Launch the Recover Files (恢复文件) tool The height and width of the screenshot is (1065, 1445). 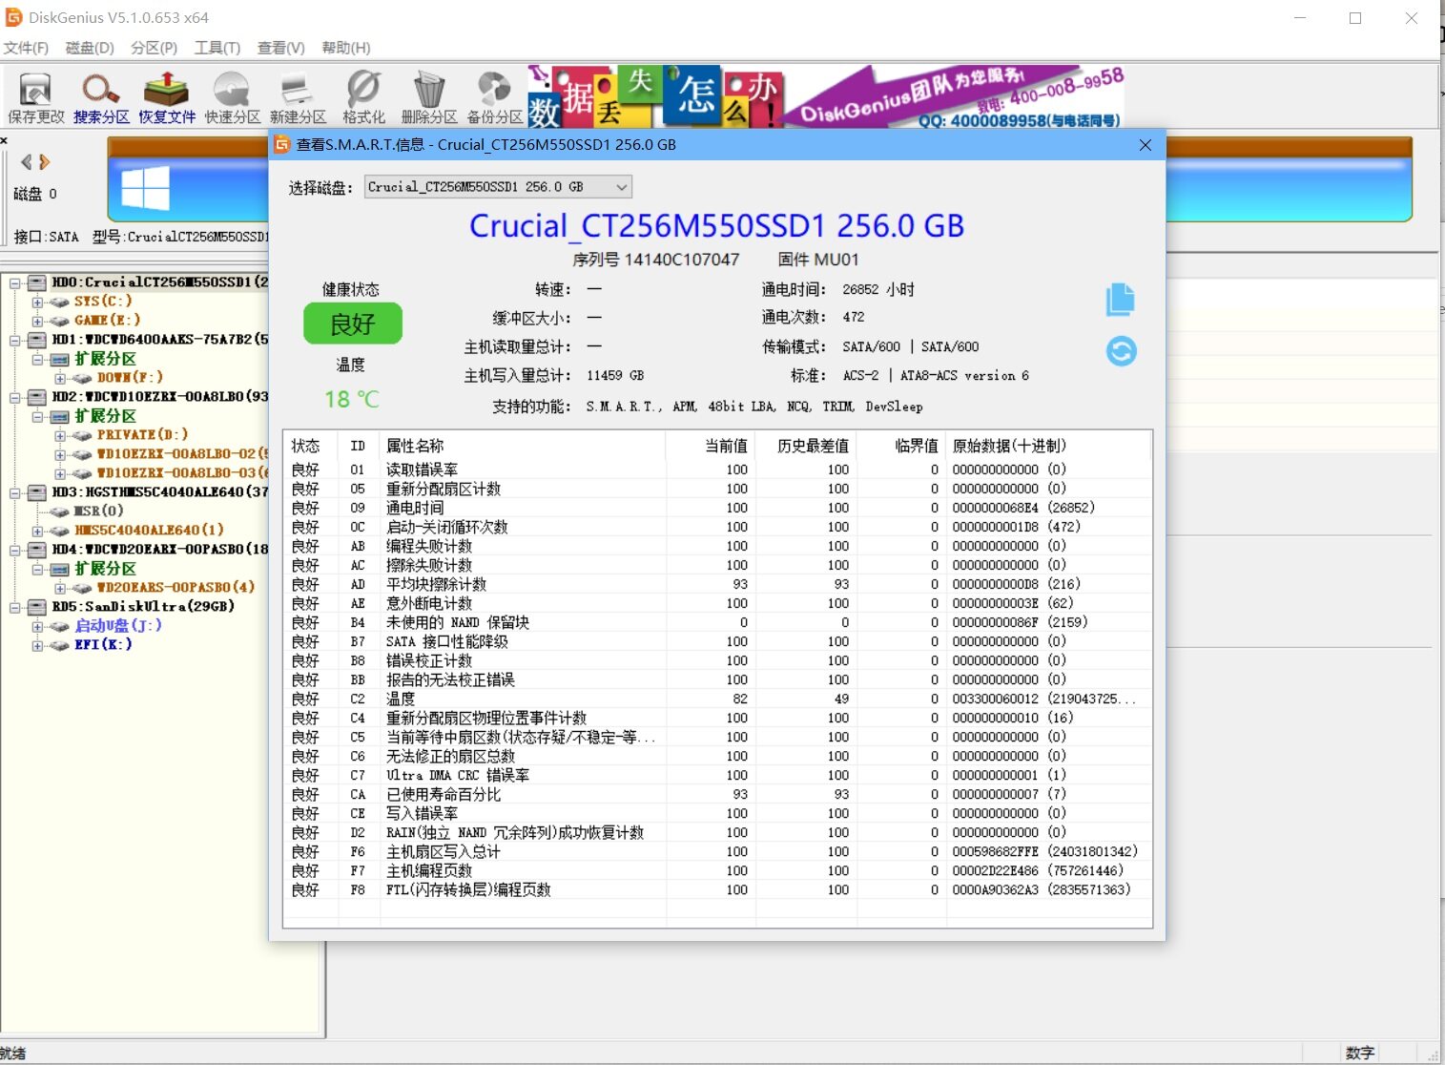coord(167,96)
